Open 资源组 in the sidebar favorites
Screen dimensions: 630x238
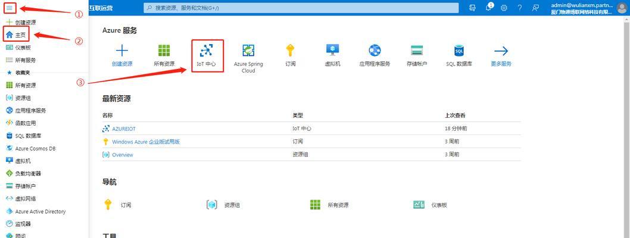click(18, 98)
